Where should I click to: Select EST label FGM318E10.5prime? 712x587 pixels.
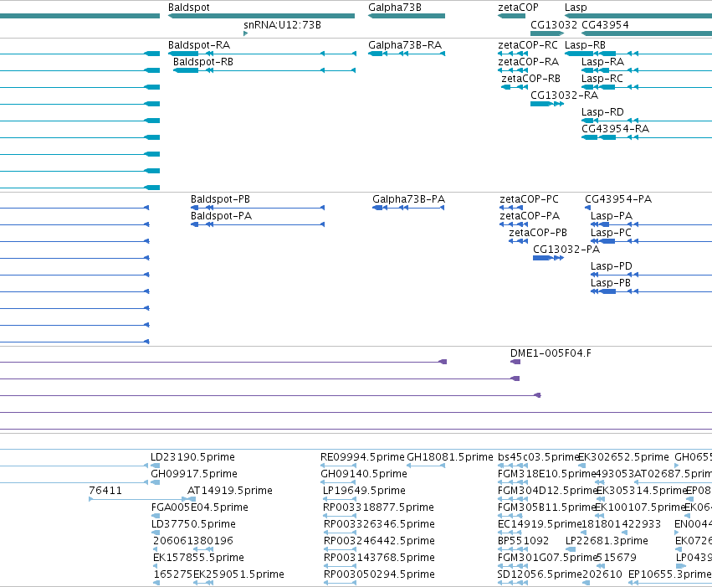point(546,474)
